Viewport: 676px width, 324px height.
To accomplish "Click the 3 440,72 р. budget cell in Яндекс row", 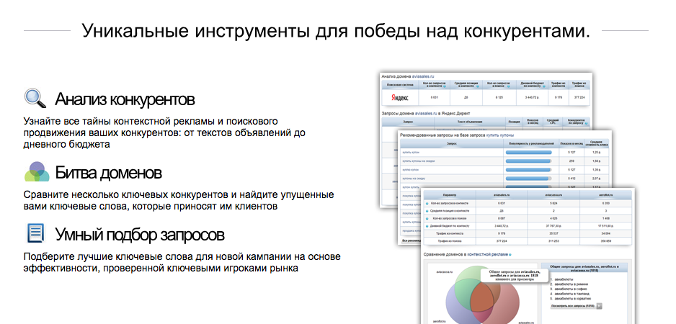I will (533, 98).
